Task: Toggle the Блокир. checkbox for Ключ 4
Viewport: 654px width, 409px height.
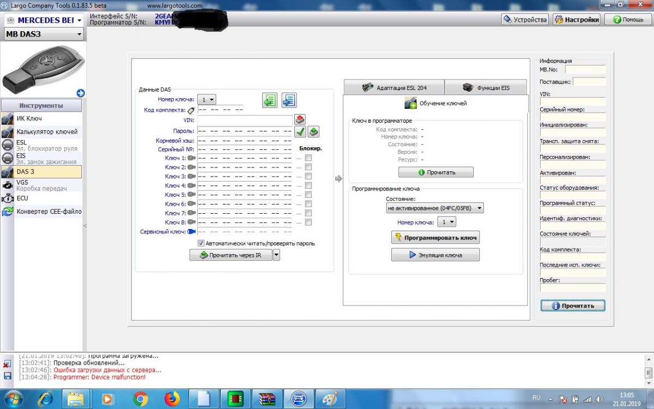Action: tap(308, 185)
